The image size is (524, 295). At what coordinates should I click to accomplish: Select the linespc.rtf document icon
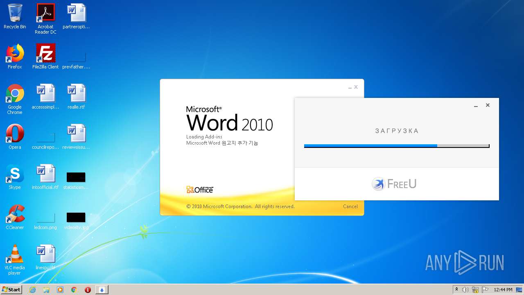click(45, 257)
